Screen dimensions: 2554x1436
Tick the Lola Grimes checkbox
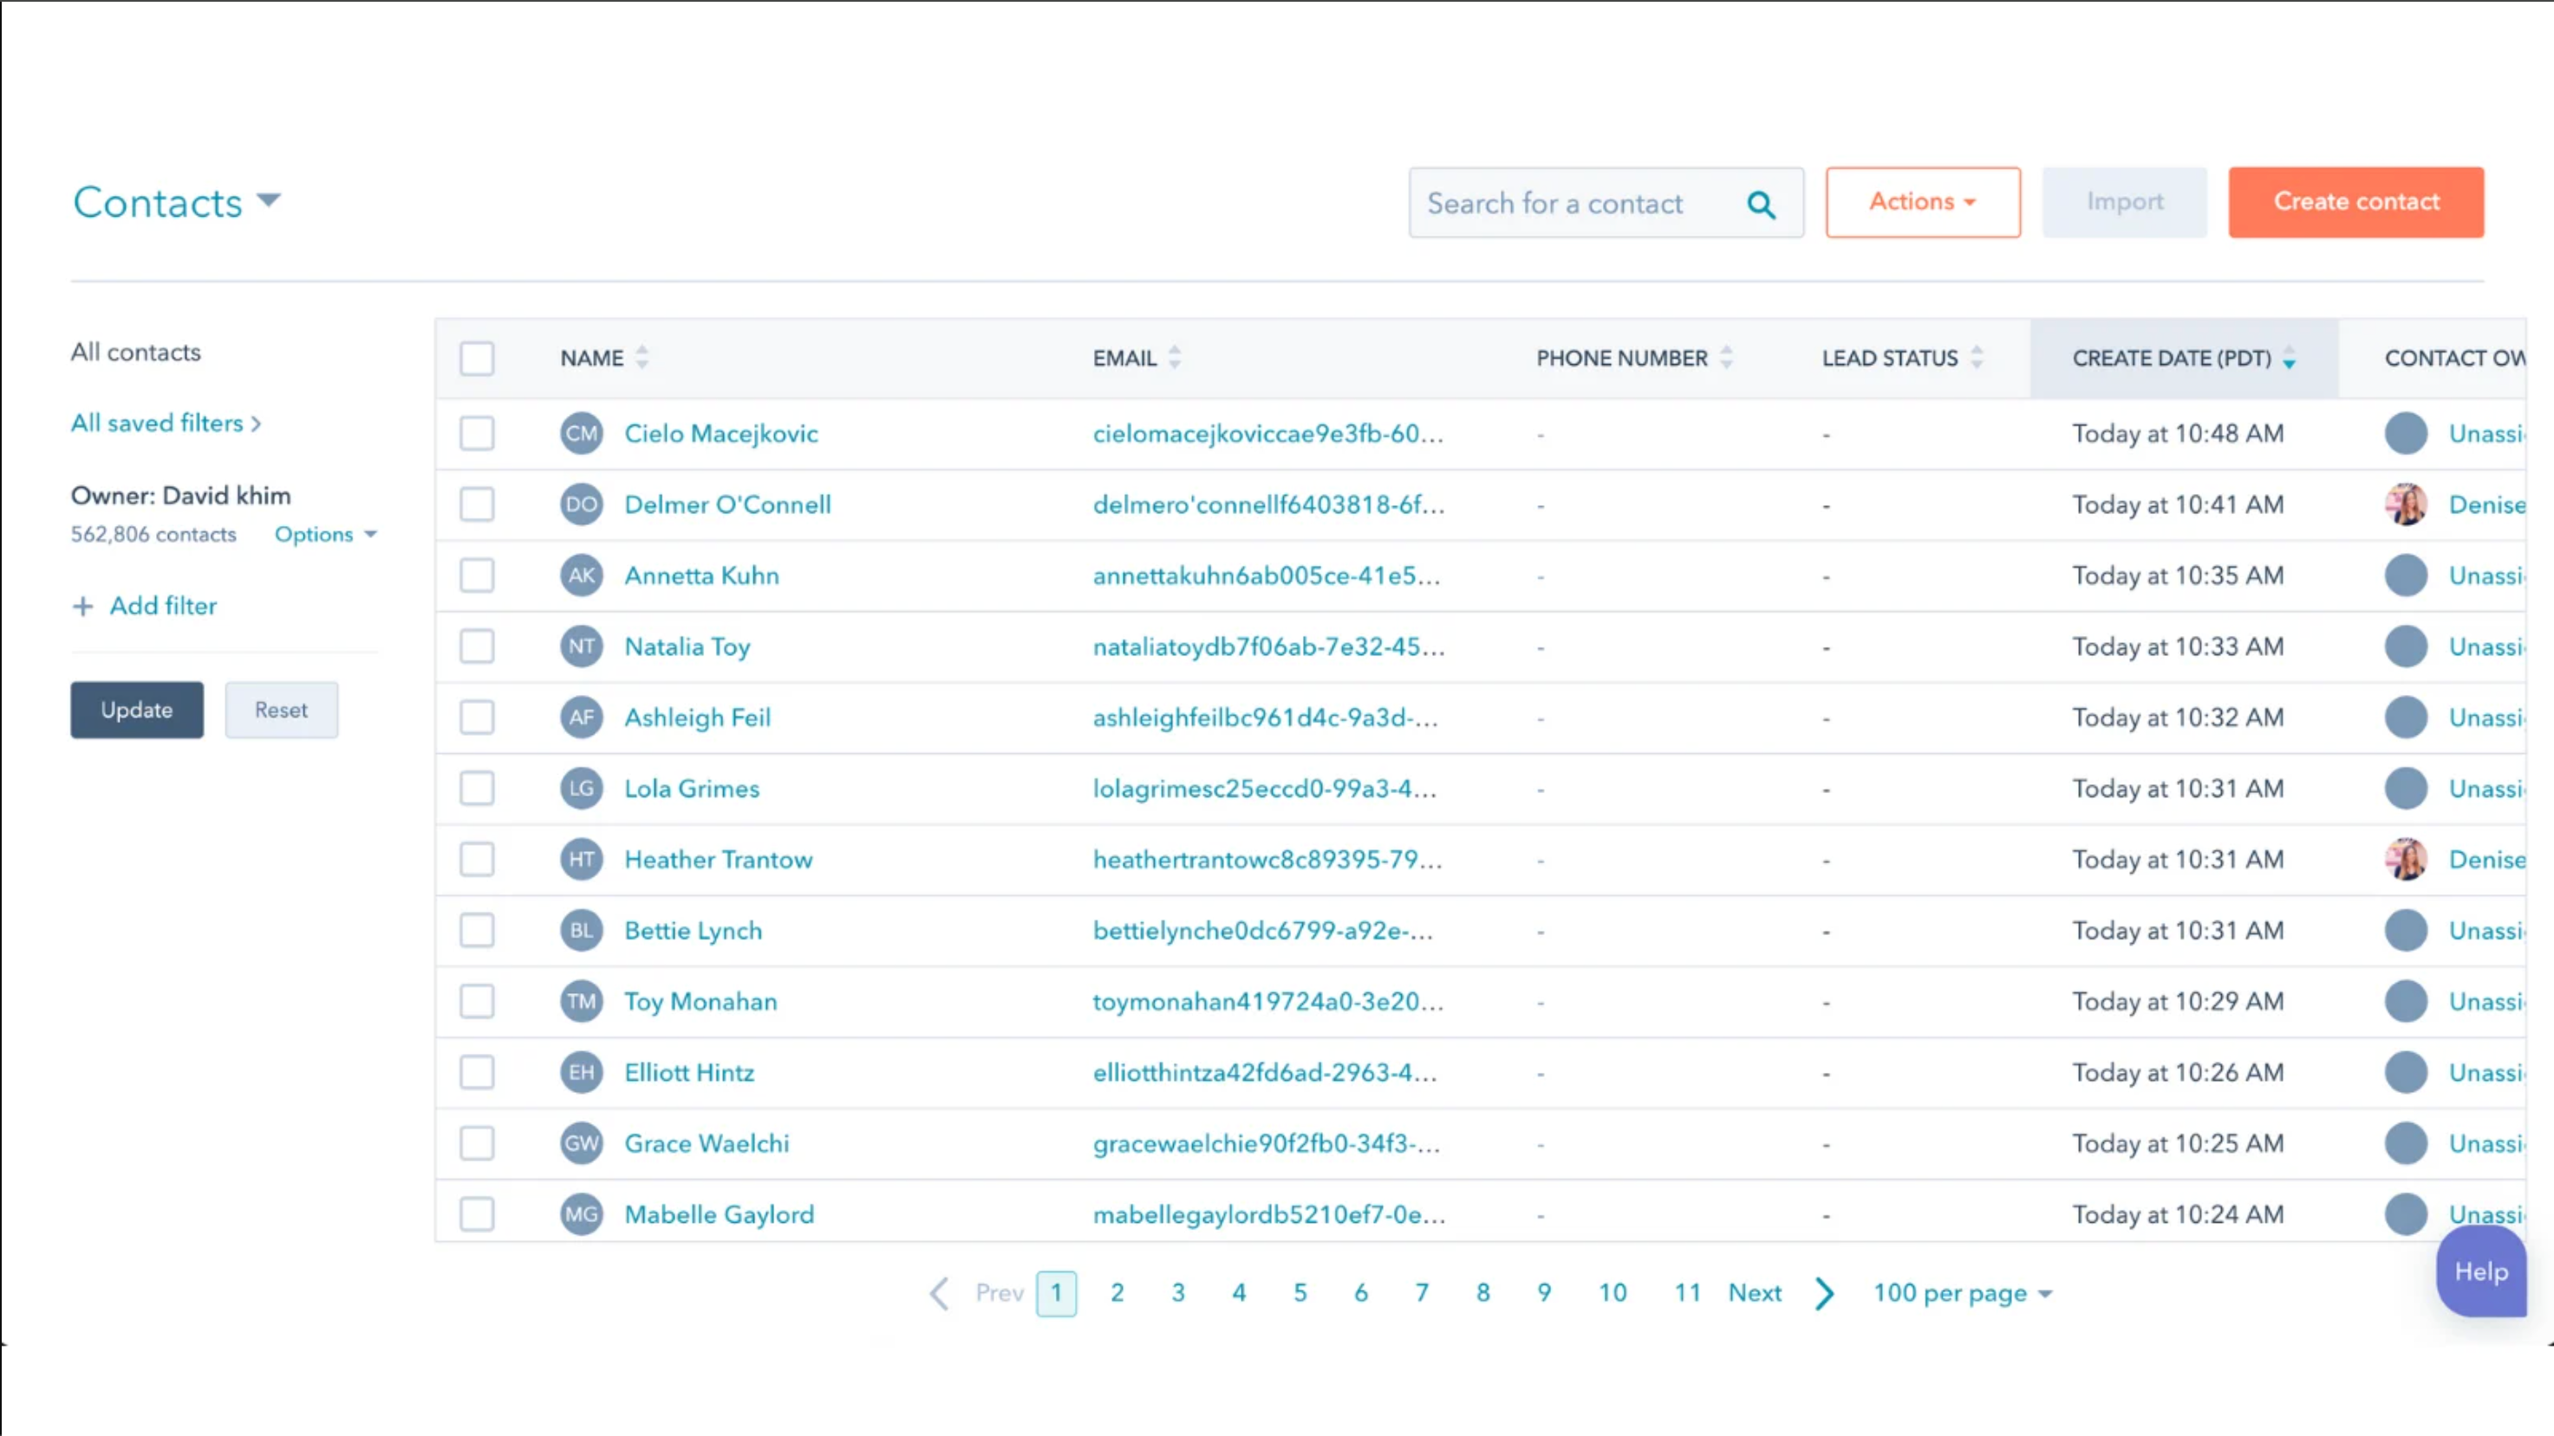[477, 789]
